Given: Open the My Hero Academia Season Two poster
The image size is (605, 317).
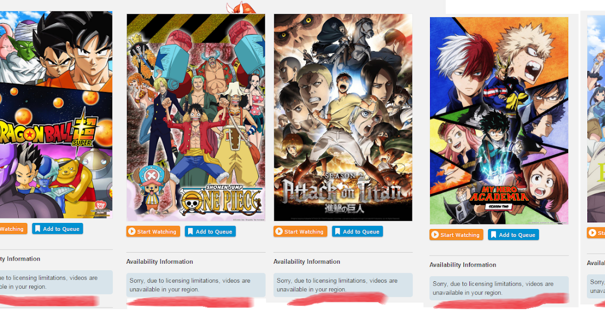Looking at the screenshot, I should coord(499,121).
